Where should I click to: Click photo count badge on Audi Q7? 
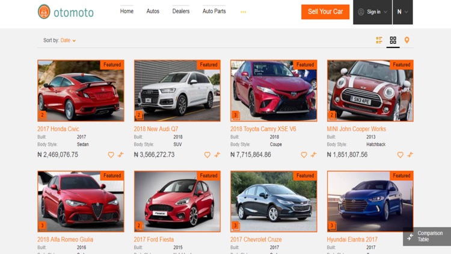[x=139, y=115]
